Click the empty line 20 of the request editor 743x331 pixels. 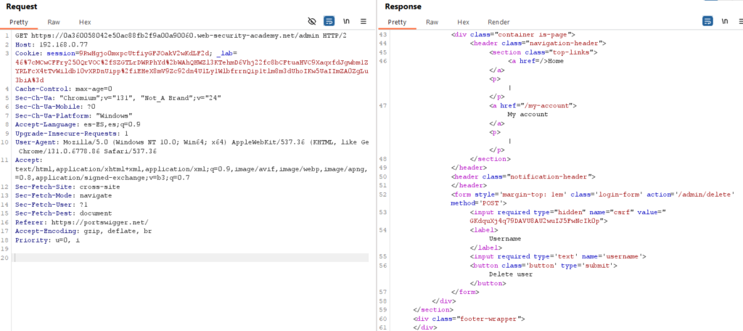pyautogui.click(x=192, y=258)
